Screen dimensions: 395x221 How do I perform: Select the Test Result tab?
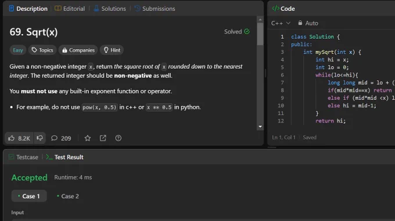[64, 157]
